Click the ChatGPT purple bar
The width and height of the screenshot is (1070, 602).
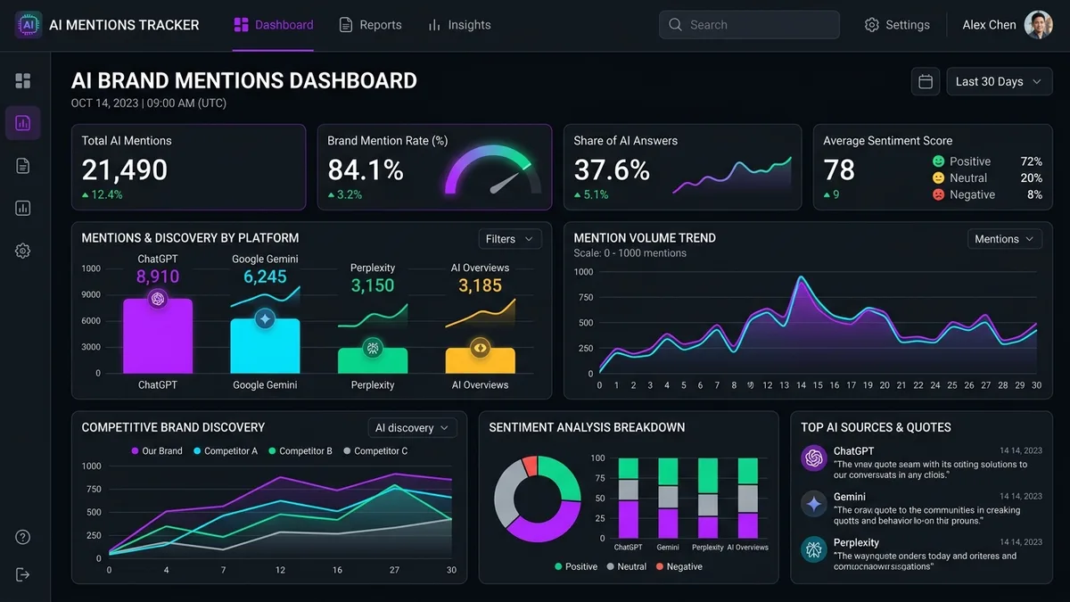click(x=158, y=336)
